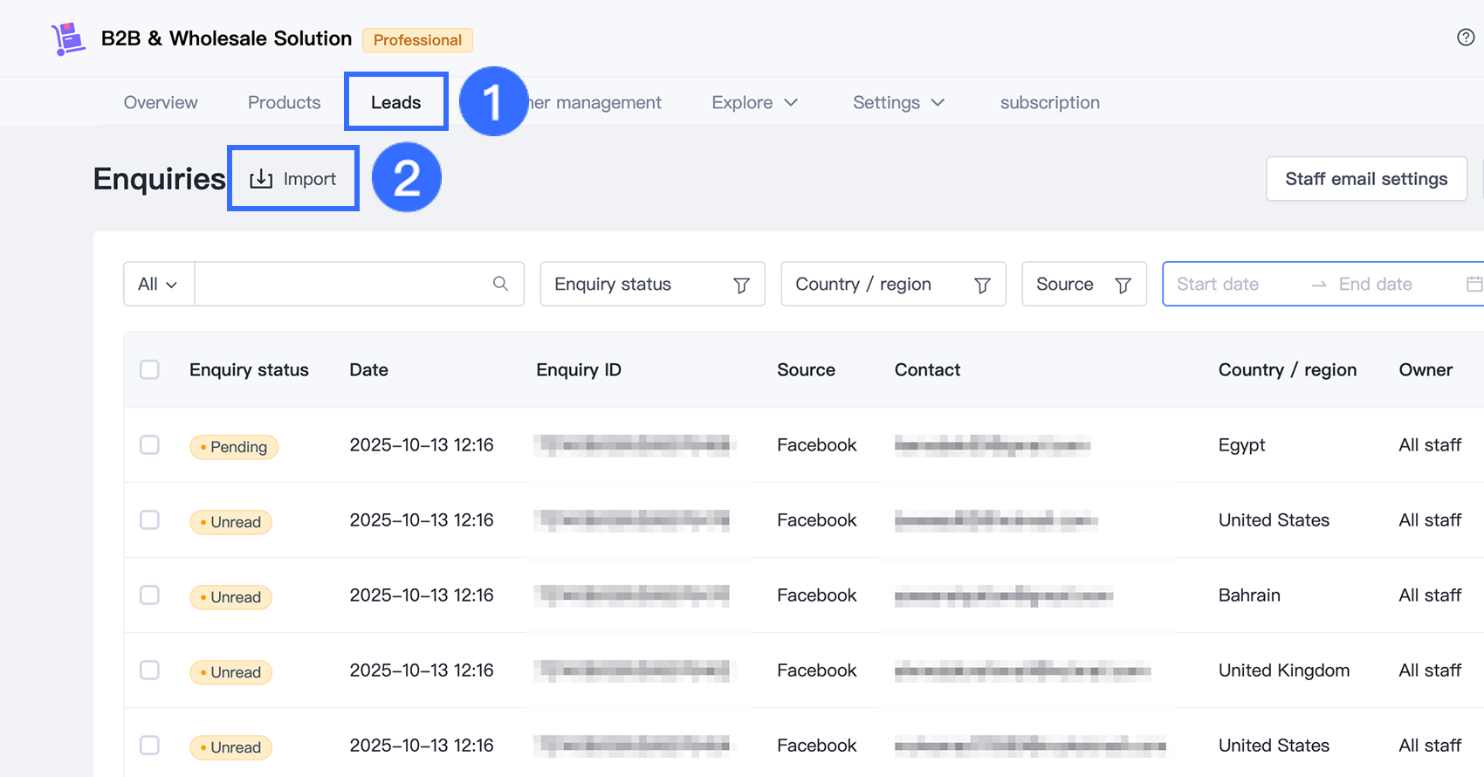
Task: Open the Settings dropdown menu
Action: pos(898,102)
